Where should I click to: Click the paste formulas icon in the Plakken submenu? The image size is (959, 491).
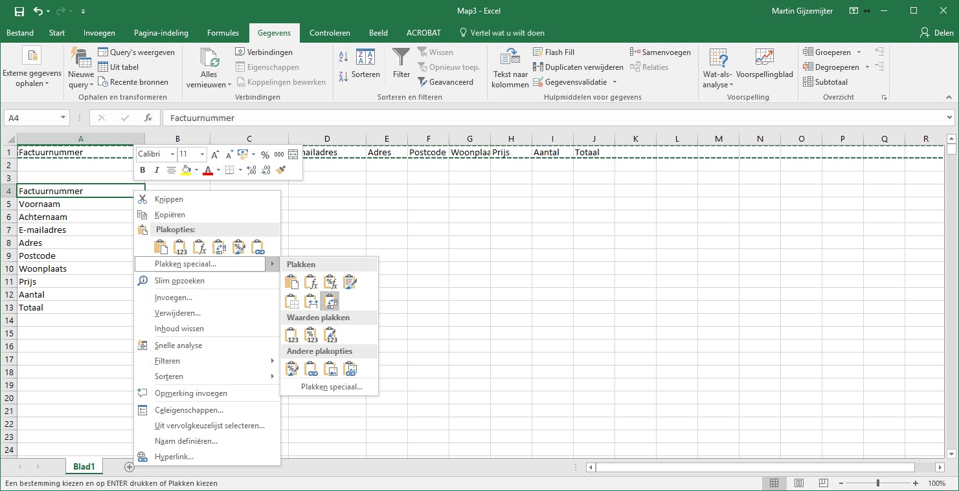[x=311, y=282]
